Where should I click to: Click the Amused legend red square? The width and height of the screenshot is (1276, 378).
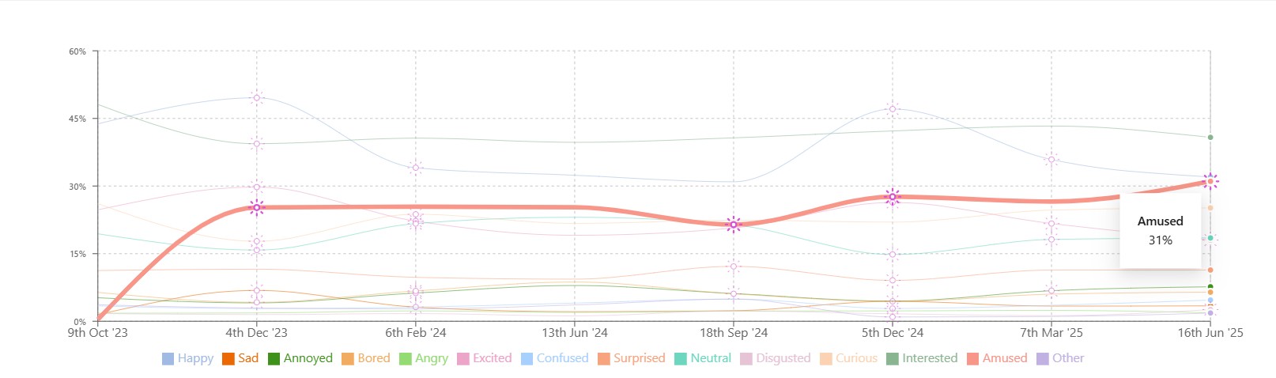click(x=973, y=359)
